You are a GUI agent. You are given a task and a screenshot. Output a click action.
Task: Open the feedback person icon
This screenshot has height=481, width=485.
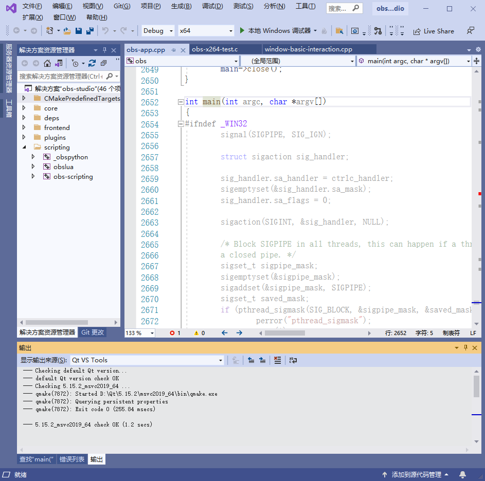[x=471, y=31]
